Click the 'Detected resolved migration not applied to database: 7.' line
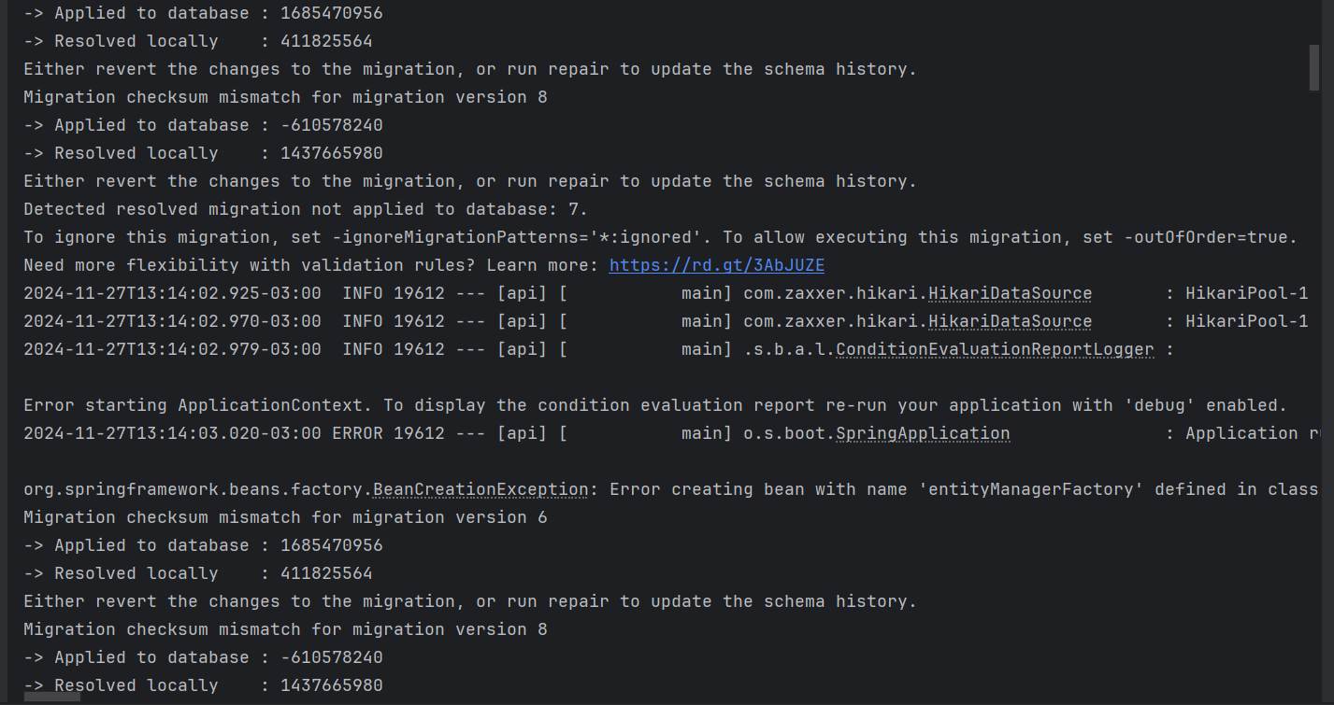The image size is (1334, 705). click(306, 209)
